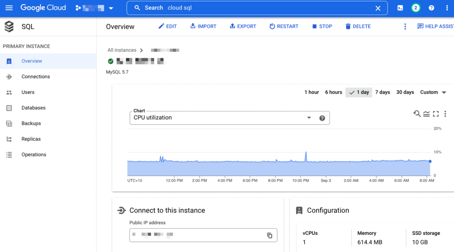
Task: Click latest data point on CPU chart
Action: point(430,161)
